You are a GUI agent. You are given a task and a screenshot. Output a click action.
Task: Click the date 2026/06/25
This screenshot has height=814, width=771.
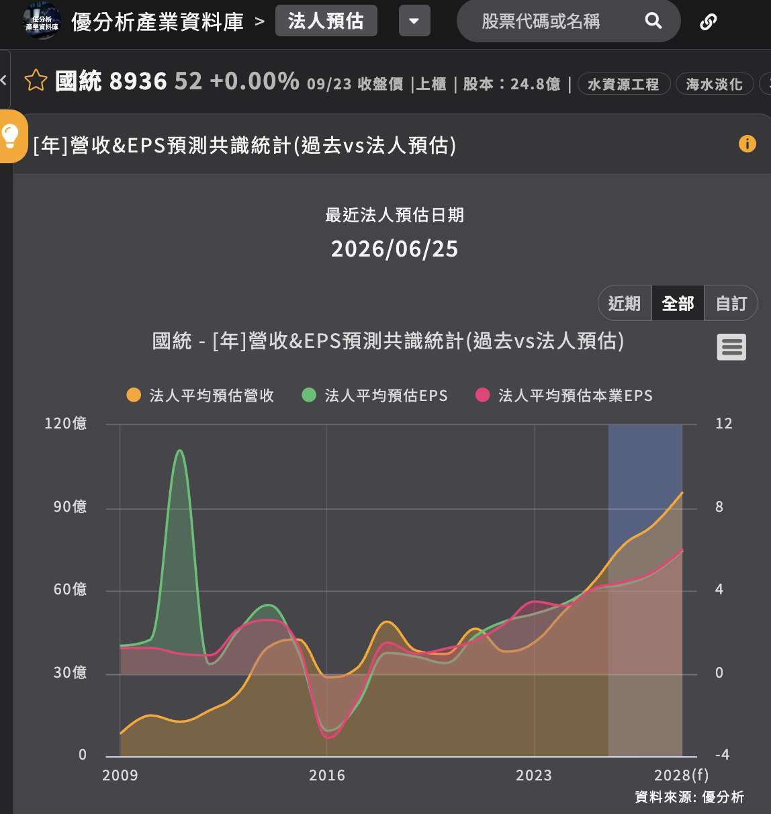[394, 249]
